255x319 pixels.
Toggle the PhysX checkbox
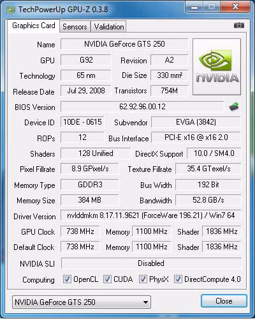point(143,279)
